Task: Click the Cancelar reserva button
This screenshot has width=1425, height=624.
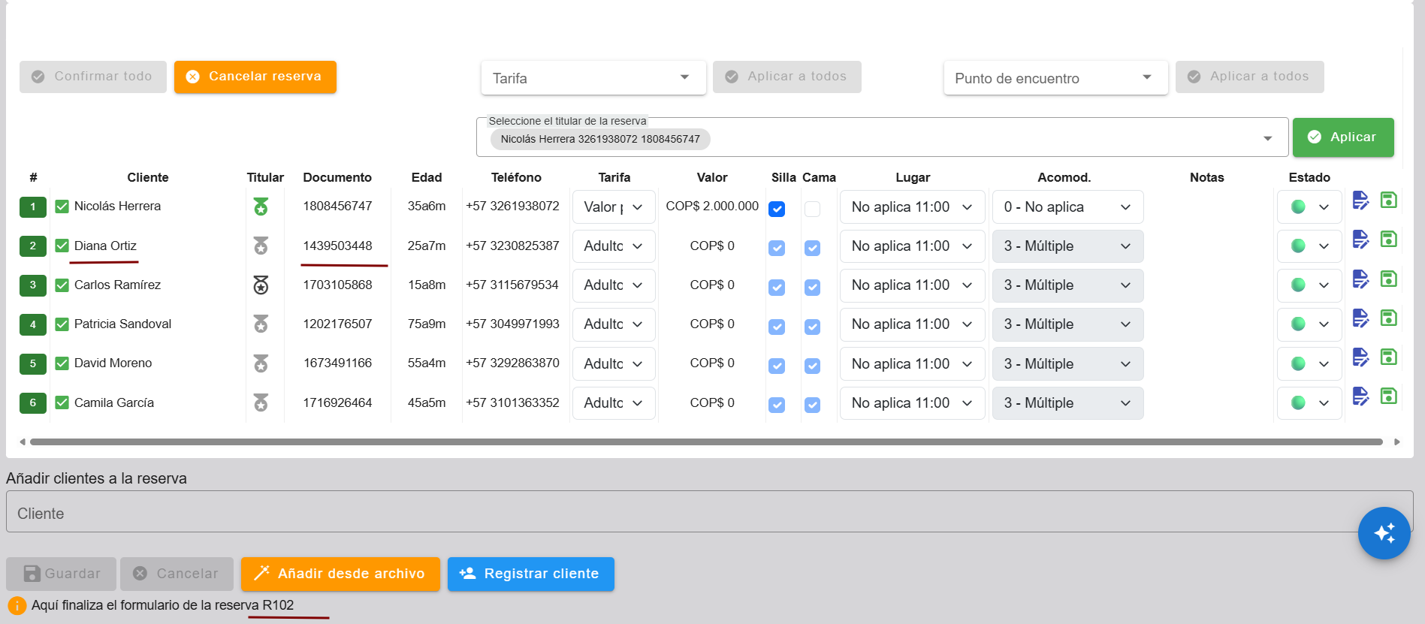Action: (255, 77)
